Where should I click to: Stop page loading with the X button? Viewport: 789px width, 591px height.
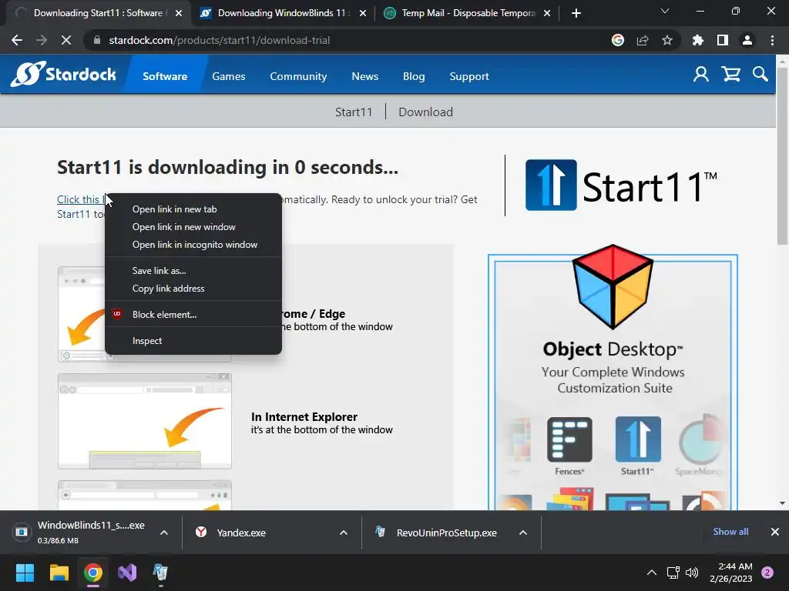pos(66,40)
